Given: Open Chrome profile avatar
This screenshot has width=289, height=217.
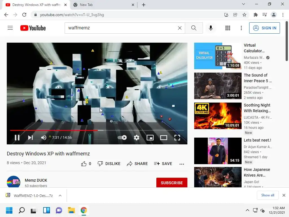Looking at the screenshot, I should [x=274, y=15].
